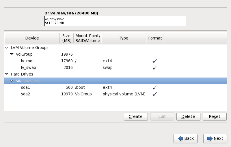The width and height of the screenshot is (231, 147).
Task: Collapse the VolGroup tree node
Action: coord(12,54)
